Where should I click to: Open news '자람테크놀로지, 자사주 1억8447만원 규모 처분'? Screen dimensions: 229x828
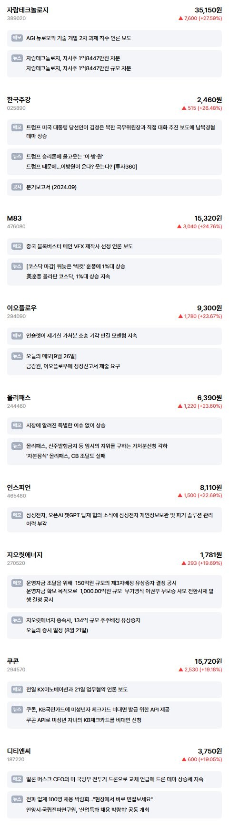79,68
